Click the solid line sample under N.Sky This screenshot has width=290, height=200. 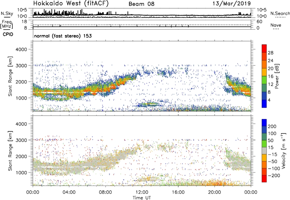point(7,17)
